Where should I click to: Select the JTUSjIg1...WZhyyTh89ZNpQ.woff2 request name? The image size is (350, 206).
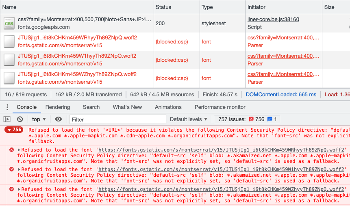point(77,74)
